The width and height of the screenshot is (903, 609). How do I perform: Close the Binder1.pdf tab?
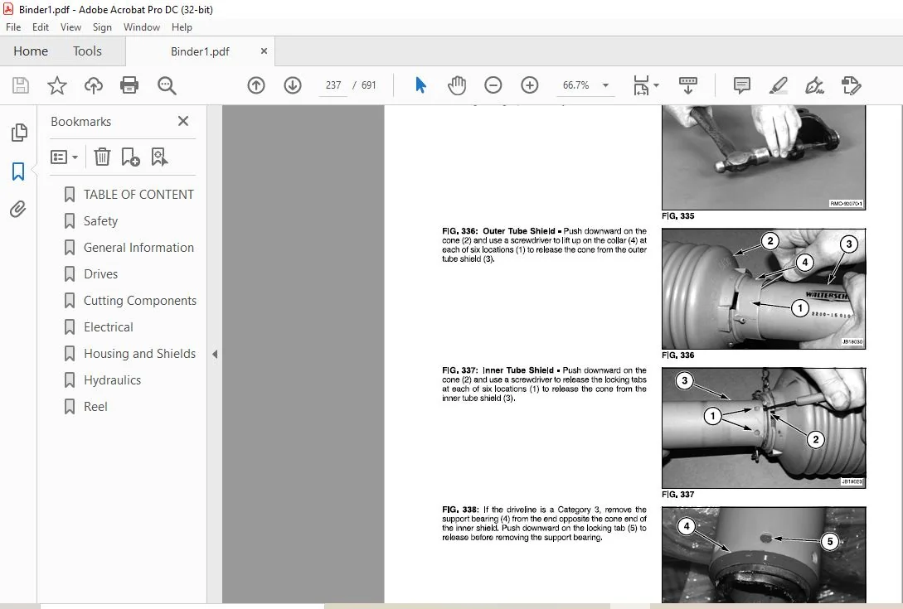tap(264, 51)
